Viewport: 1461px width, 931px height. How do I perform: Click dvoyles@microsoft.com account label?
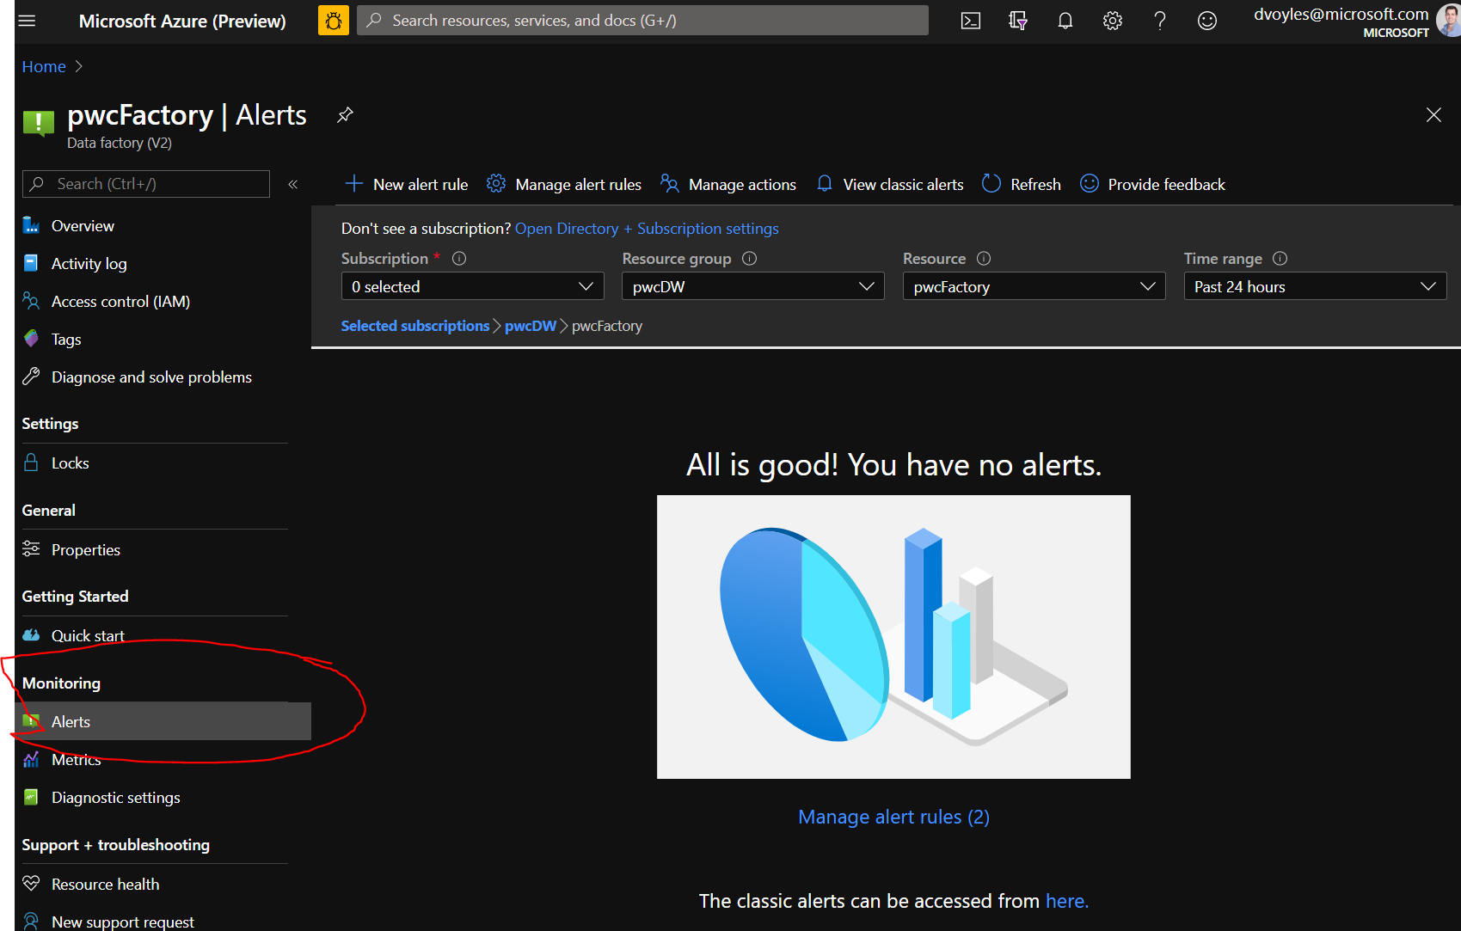1341,14
